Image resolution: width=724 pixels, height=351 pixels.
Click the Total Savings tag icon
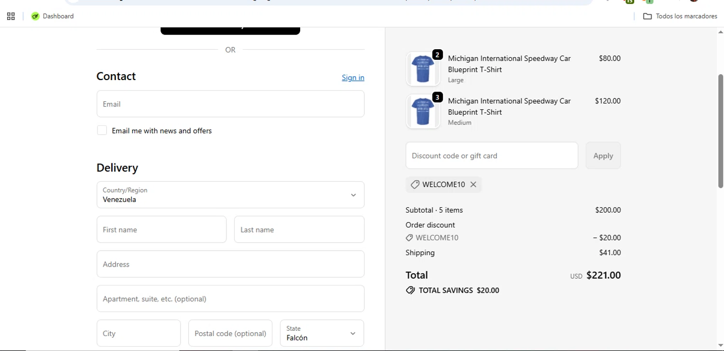tap(410, 290)
